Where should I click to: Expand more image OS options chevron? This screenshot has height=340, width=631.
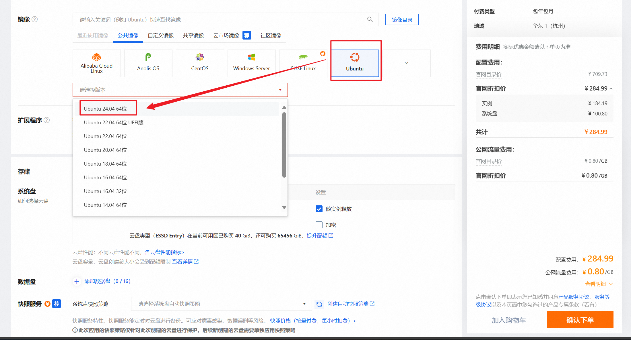tap(406, 63)
